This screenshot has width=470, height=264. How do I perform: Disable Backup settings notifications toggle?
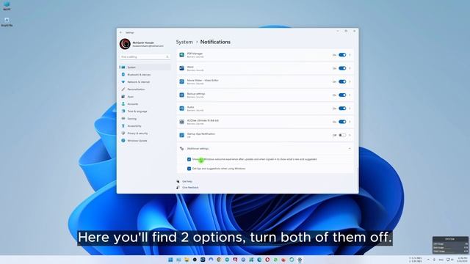[342, 95]
